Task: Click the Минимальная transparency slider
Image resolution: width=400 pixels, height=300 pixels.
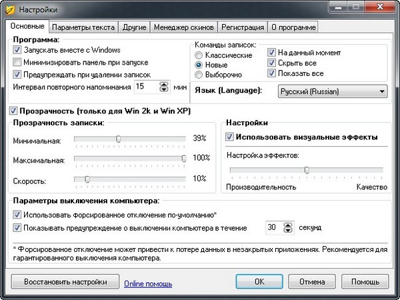Action: (118, 139)
